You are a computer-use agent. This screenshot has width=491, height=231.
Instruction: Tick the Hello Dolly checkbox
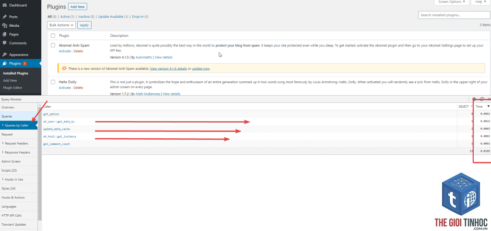pos(53,82)
